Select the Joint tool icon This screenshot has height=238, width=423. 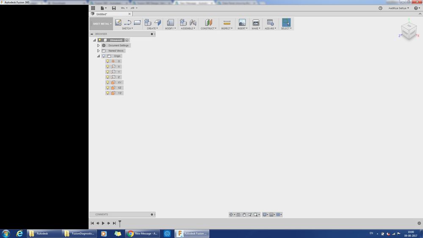click(x=193, y=22)
